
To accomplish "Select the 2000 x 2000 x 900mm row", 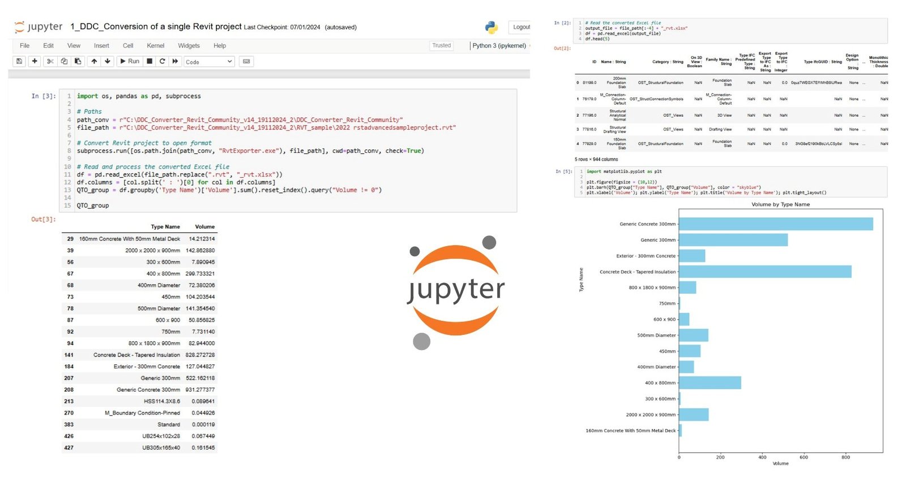I will [139, 250].
